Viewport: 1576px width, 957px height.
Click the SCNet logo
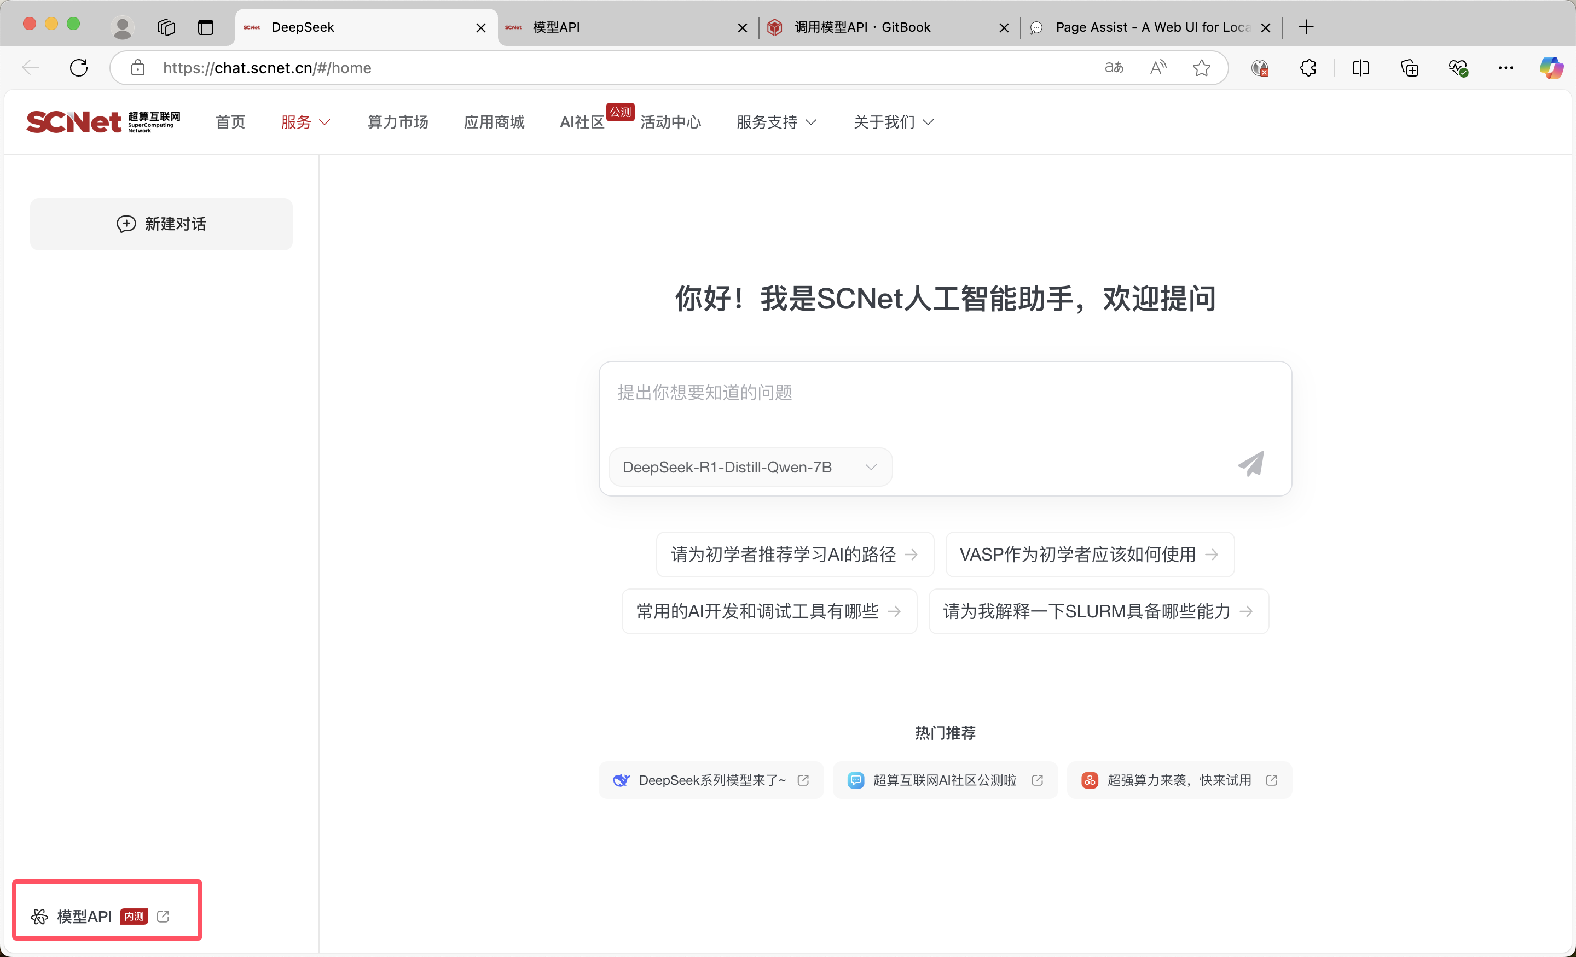(103, 121)
